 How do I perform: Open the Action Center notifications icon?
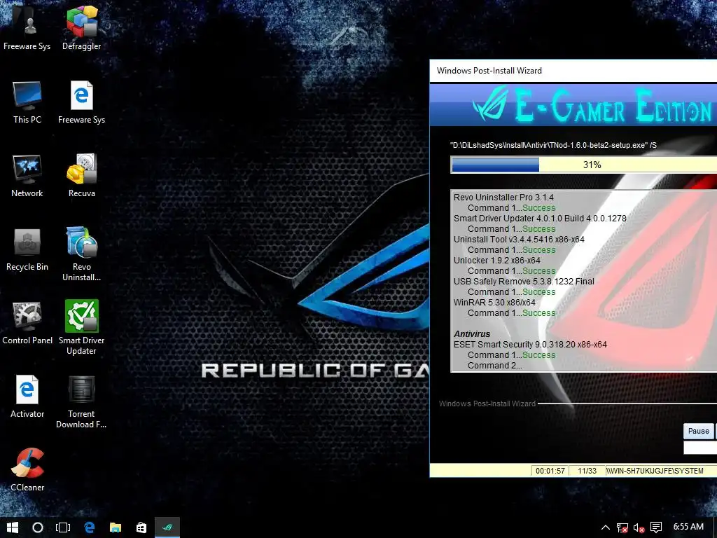point(655,527)
